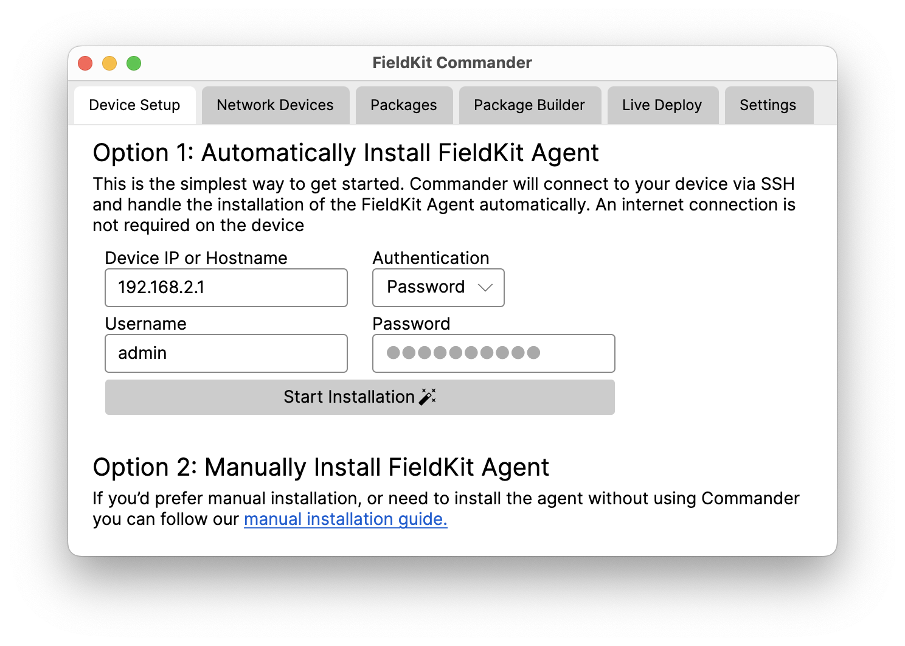Focus the masked Password input field
This screenshot has width=905, height=646.
coord(493,353)
